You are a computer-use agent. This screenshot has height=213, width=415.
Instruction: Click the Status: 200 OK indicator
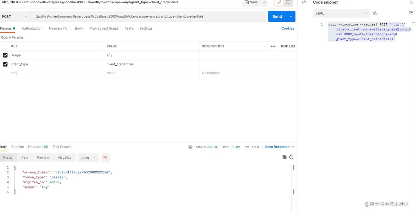tap(207, 147)
